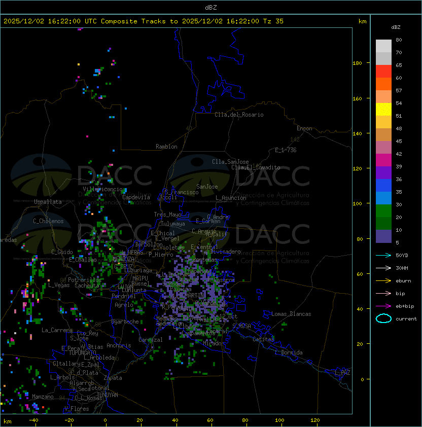Click the 100 km tick on the vertical axis

pos(357,204)
